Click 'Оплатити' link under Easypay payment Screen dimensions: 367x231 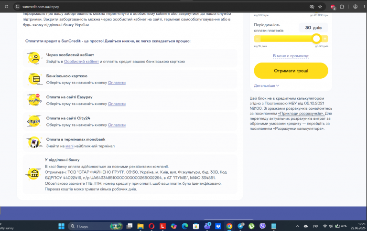tap(117, 104)
